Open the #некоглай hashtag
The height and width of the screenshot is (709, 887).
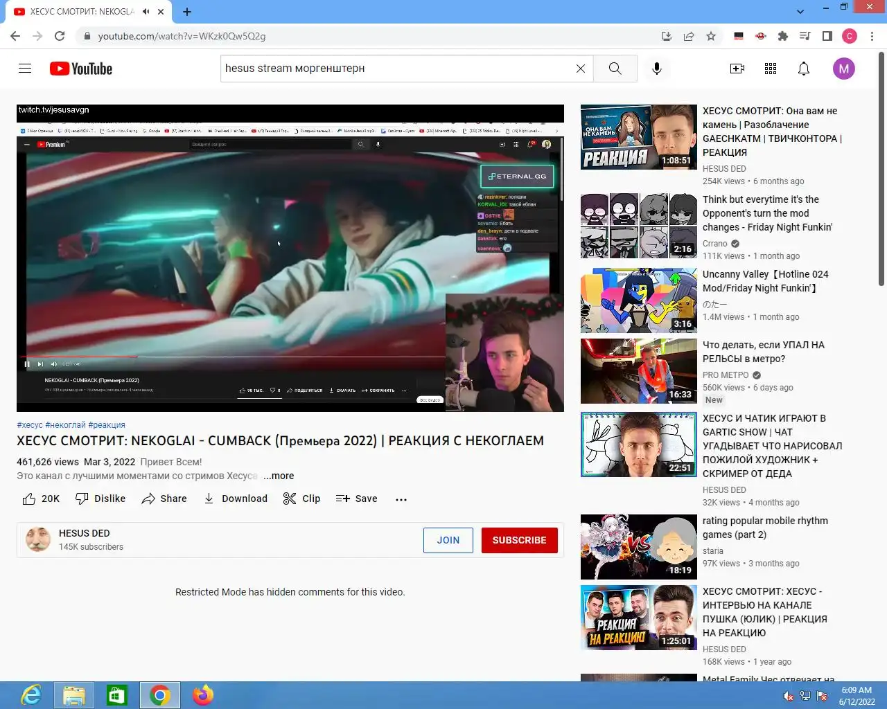coord(65,425)
